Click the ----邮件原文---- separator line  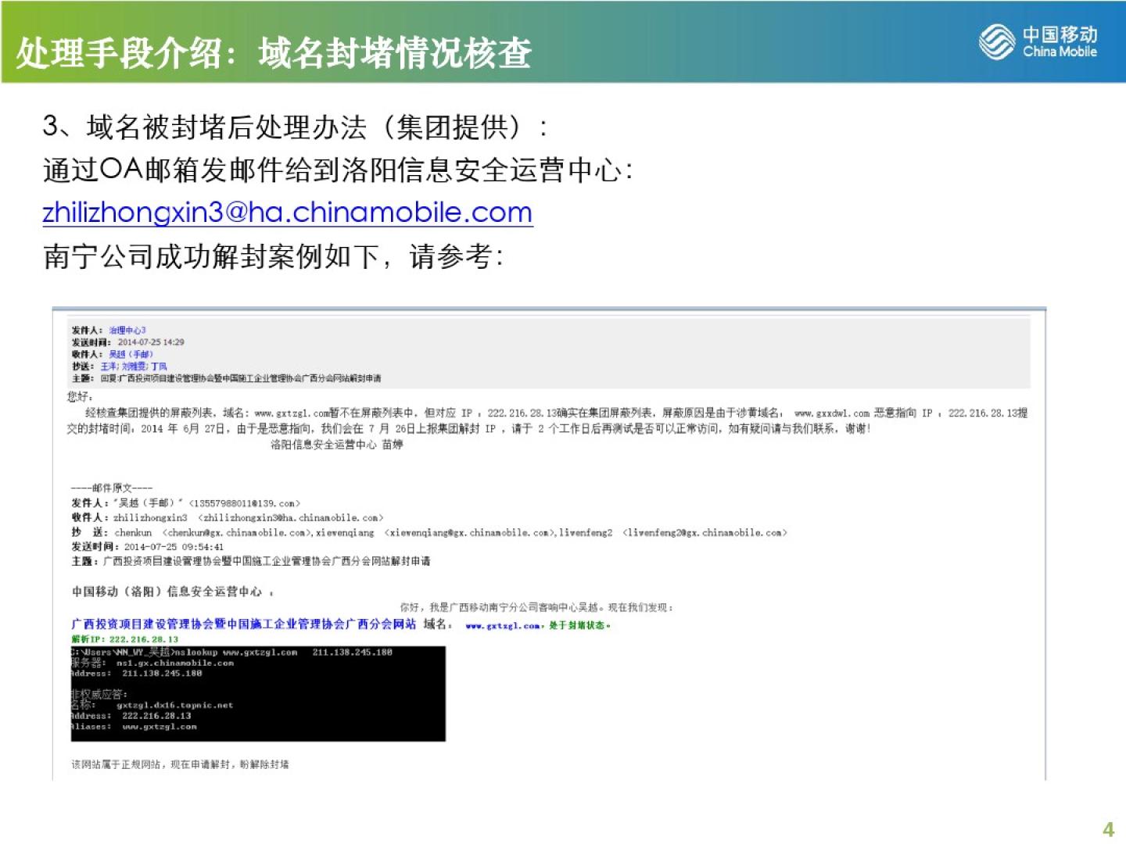pyautogui.click(x=111, y=488)
